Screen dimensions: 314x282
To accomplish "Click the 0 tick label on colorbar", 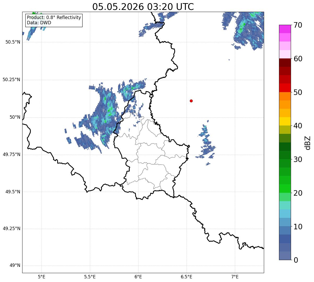I will pyautogui.click(x=296, y=260).
